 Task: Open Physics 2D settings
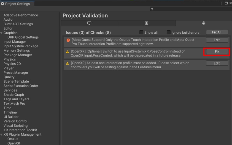pos(12,64)
